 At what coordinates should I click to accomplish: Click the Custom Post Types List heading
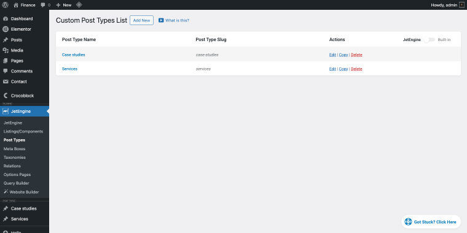click(92, 20)
